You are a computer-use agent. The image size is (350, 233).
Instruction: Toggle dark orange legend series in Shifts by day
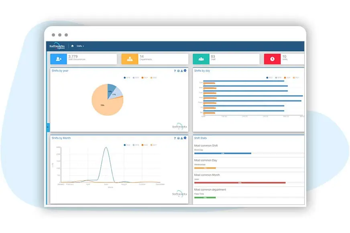[287, 78]
